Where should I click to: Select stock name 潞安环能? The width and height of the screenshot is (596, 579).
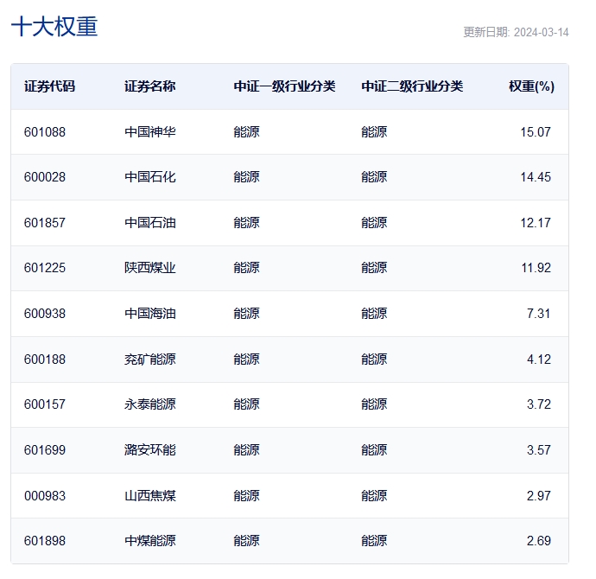(150, 449)
